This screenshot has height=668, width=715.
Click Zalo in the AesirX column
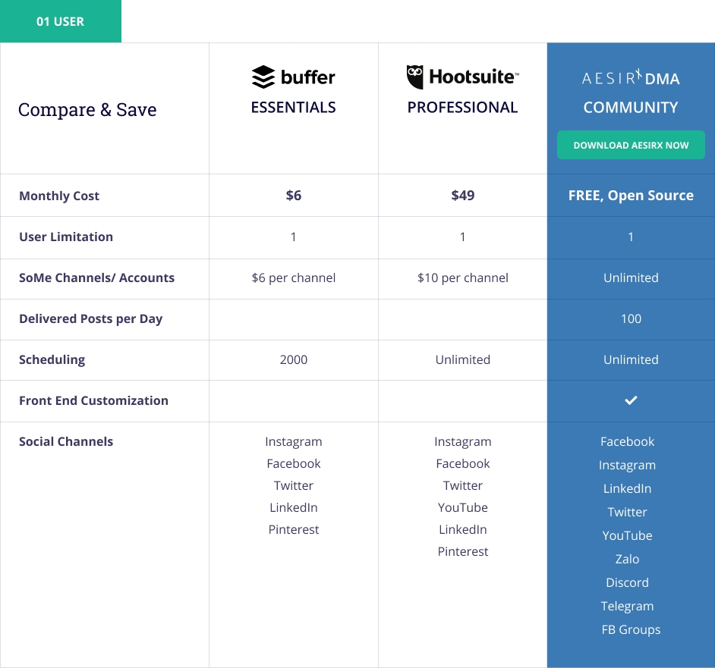click(x=627, y=559)
